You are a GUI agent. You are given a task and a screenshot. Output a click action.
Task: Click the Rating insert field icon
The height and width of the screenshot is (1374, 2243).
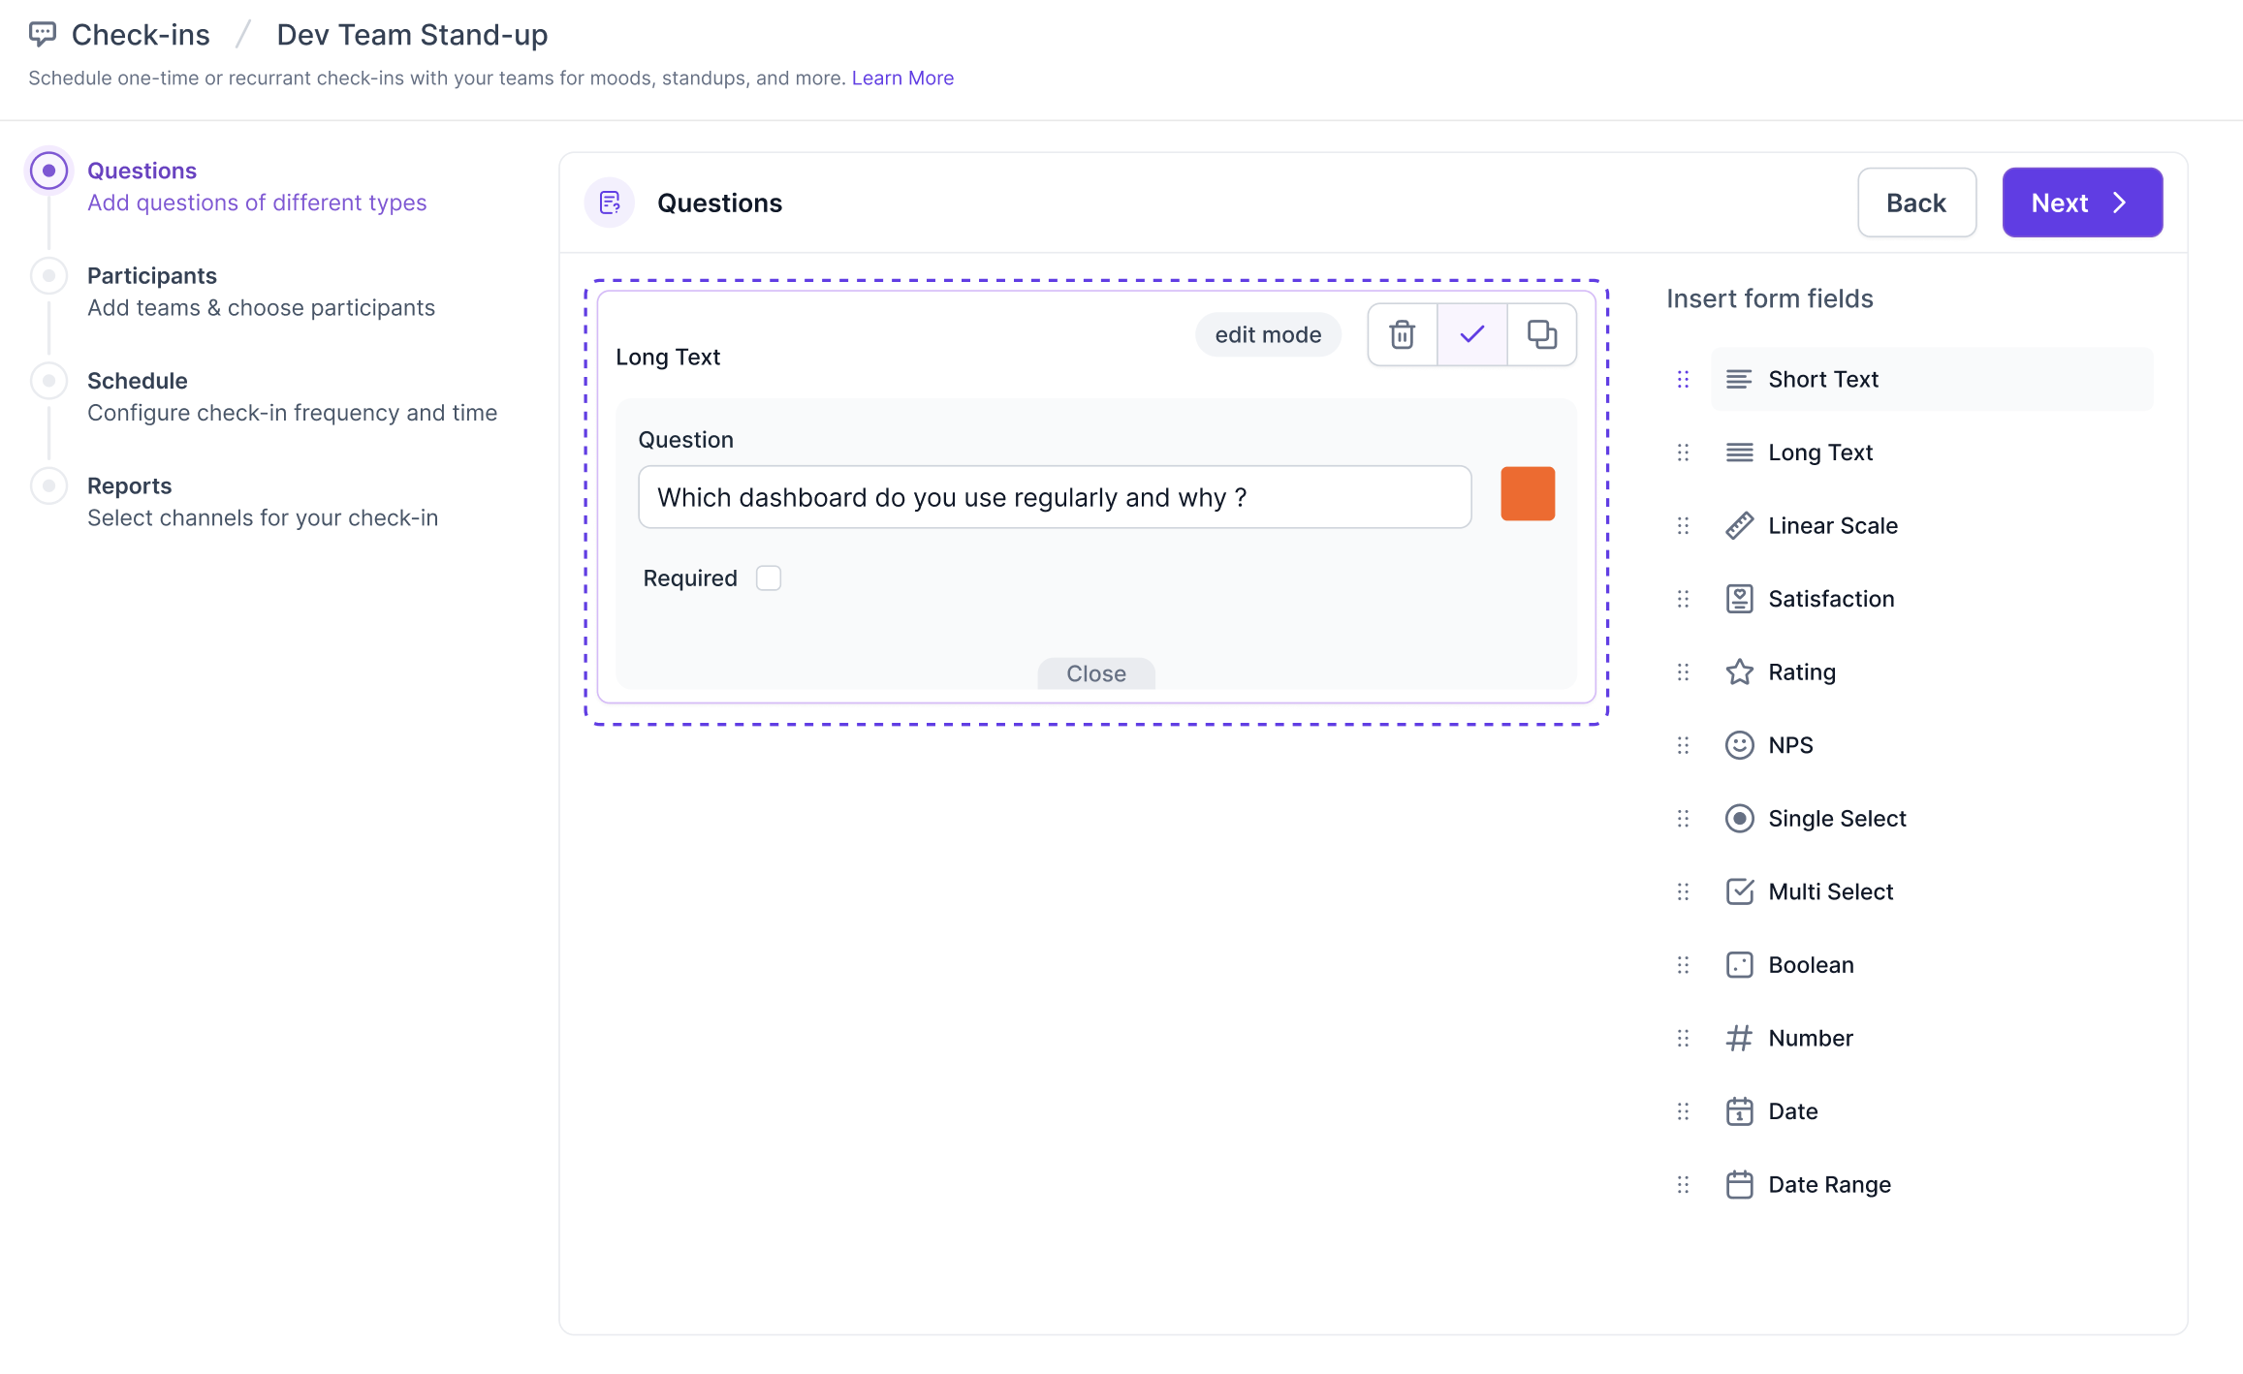click(1738, 671)
